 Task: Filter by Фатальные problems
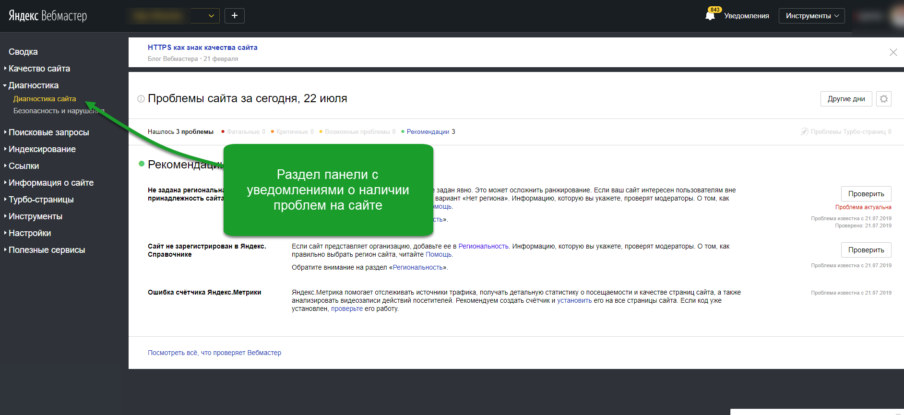point(243,132)
